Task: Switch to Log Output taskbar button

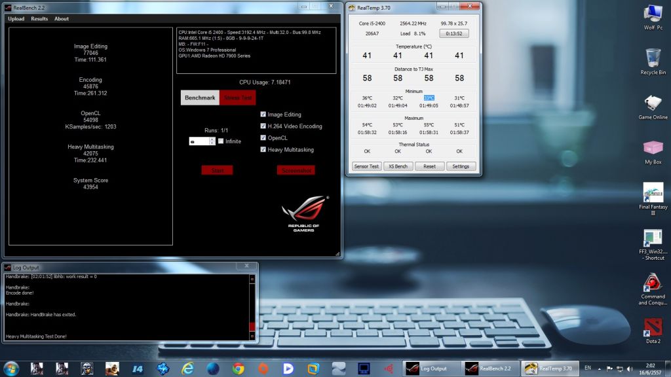Action: click(431, 368)
